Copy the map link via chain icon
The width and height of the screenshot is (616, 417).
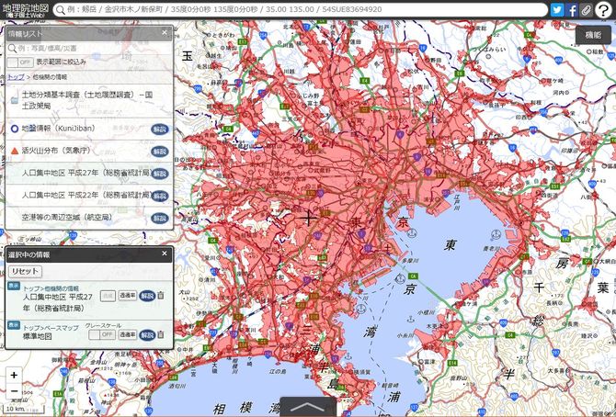587,10
